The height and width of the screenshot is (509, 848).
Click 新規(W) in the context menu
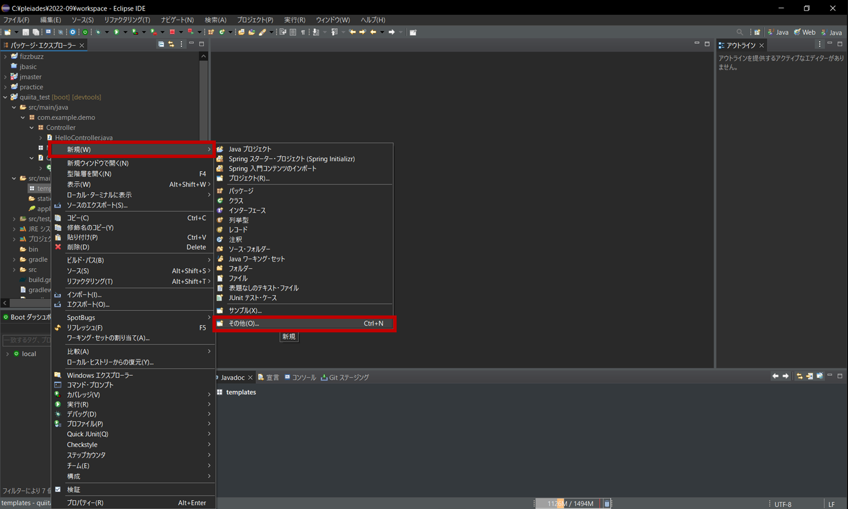click(133, 150)
